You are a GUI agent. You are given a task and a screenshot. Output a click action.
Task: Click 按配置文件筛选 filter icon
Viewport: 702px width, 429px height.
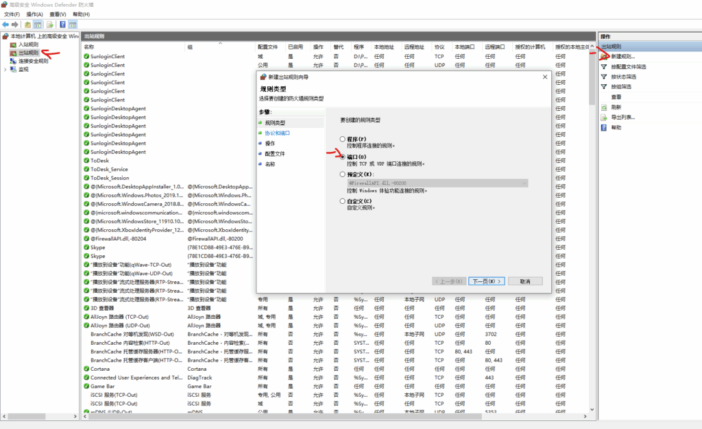[x=604, y=66]
